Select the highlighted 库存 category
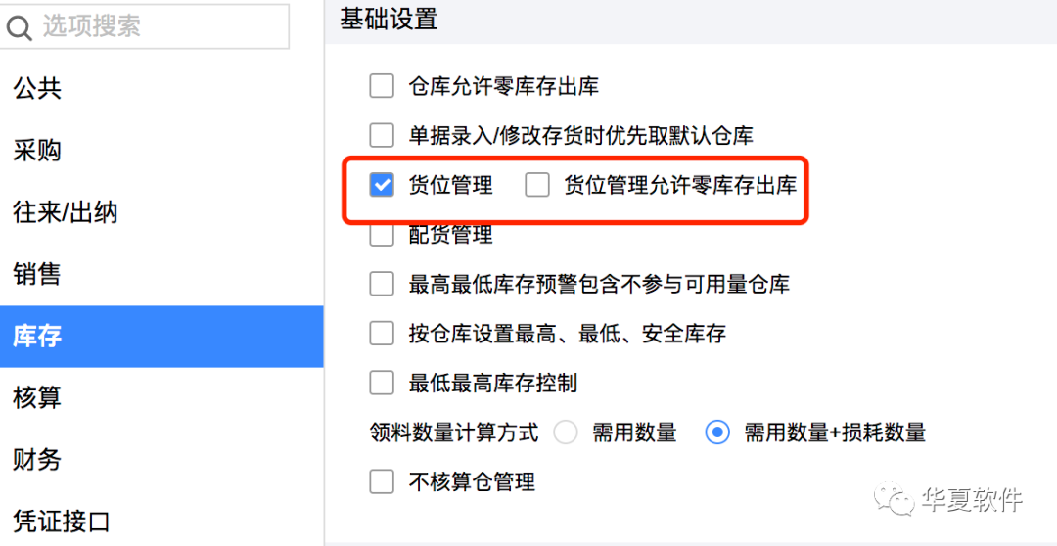Image resolution: width=1057 pixels, height=546 pixels. click(x=161, y=336)
